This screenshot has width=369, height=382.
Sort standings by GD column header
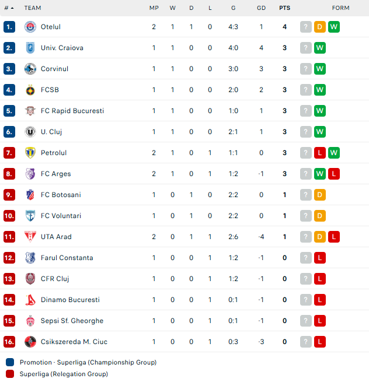261,8
